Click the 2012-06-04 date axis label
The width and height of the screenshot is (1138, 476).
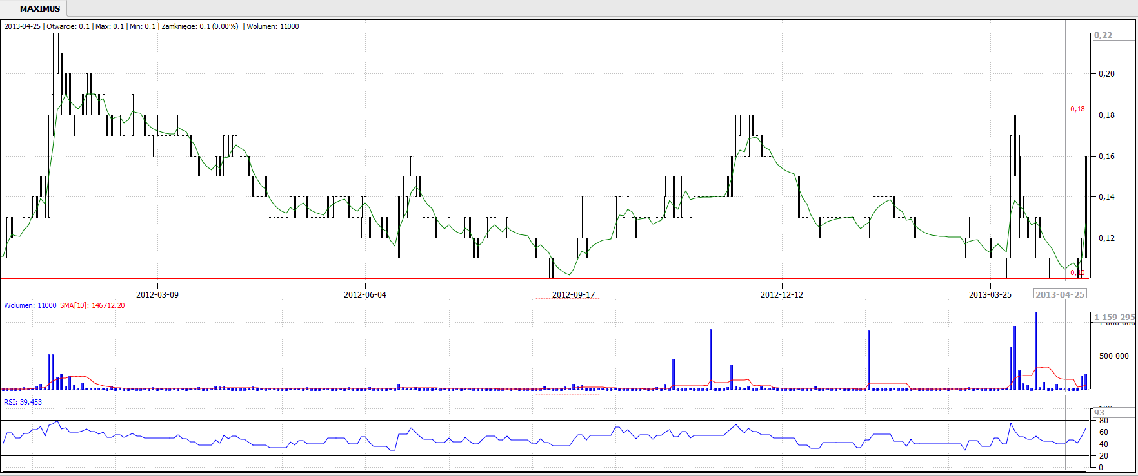coord(365,294)
